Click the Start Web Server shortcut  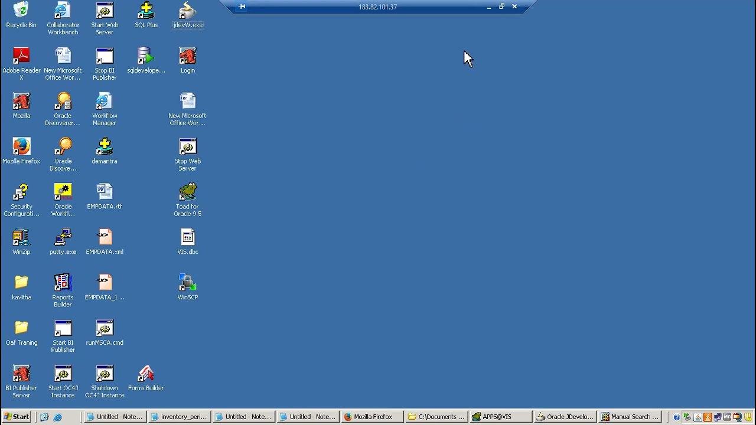point(105,19)
